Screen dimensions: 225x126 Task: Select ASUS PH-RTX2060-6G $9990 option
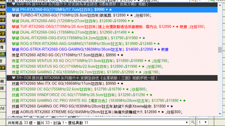coord(112,10)
